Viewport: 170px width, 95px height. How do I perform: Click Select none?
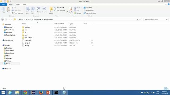[x=88, y=10]
